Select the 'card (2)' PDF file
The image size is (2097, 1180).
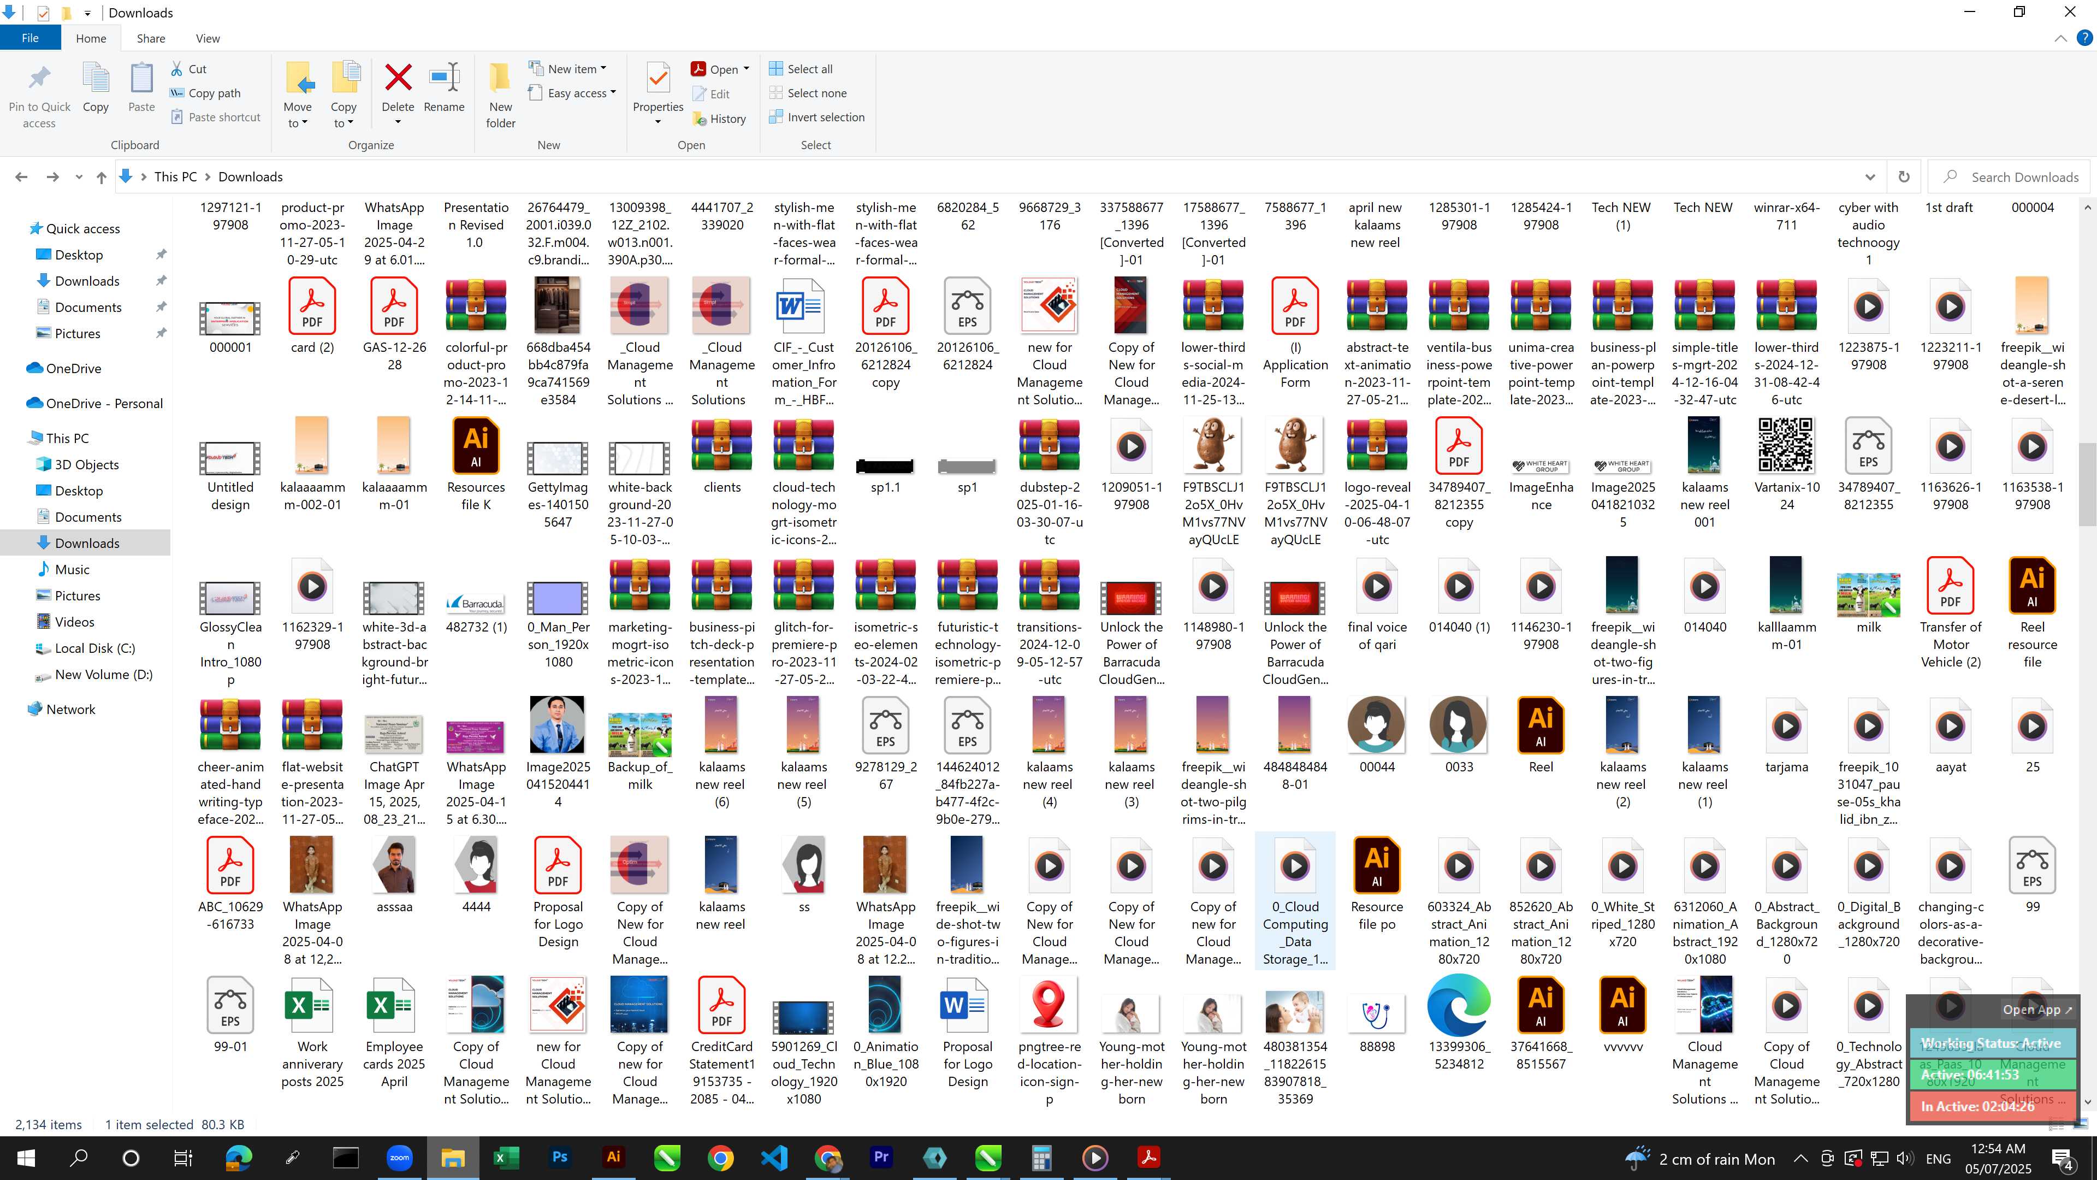click(312, 316)
